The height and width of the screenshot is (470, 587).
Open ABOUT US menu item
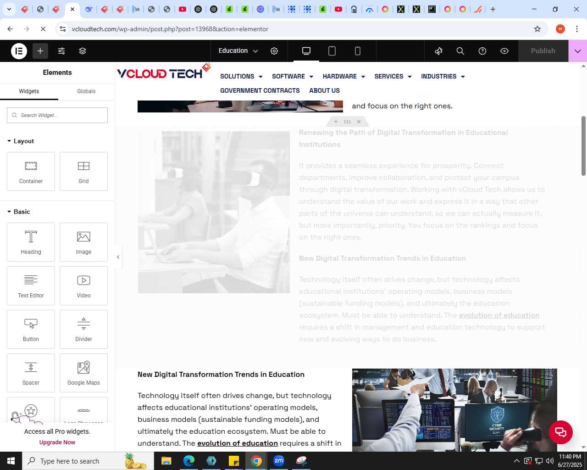tap(325, 90)
